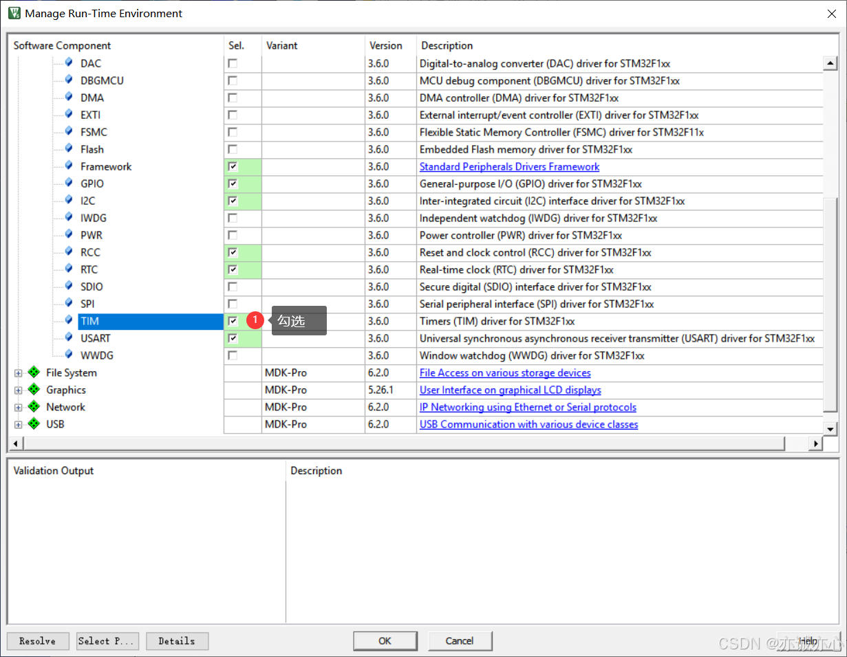The image size is (847, 657).
Task: Close the Manage Run-Time Environment dialog
Action: coord(830,13)
